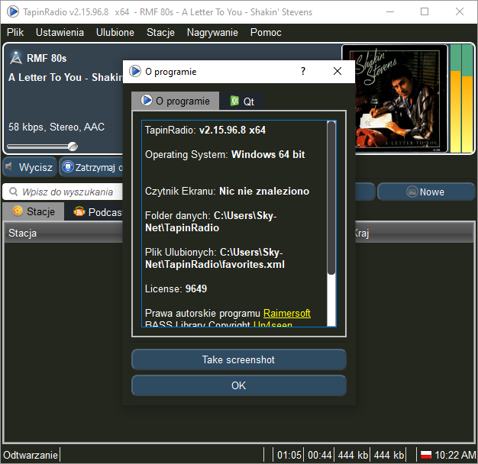Open the Nagrywanie menu
The image size is (478, 464).
[x=212, y=32]
